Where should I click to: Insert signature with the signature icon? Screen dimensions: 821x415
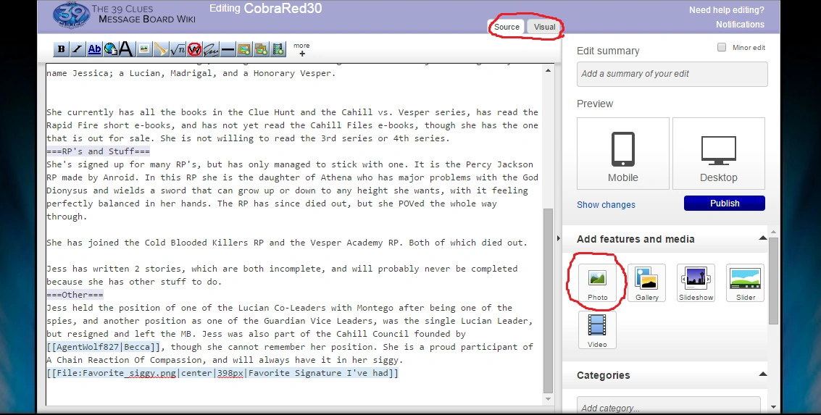coord(210,49)
